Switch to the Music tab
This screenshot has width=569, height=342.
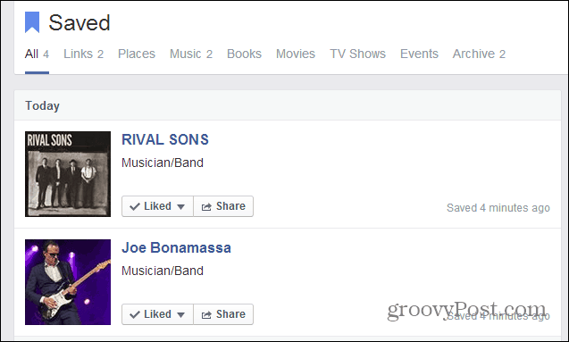(x=191, y=54)
